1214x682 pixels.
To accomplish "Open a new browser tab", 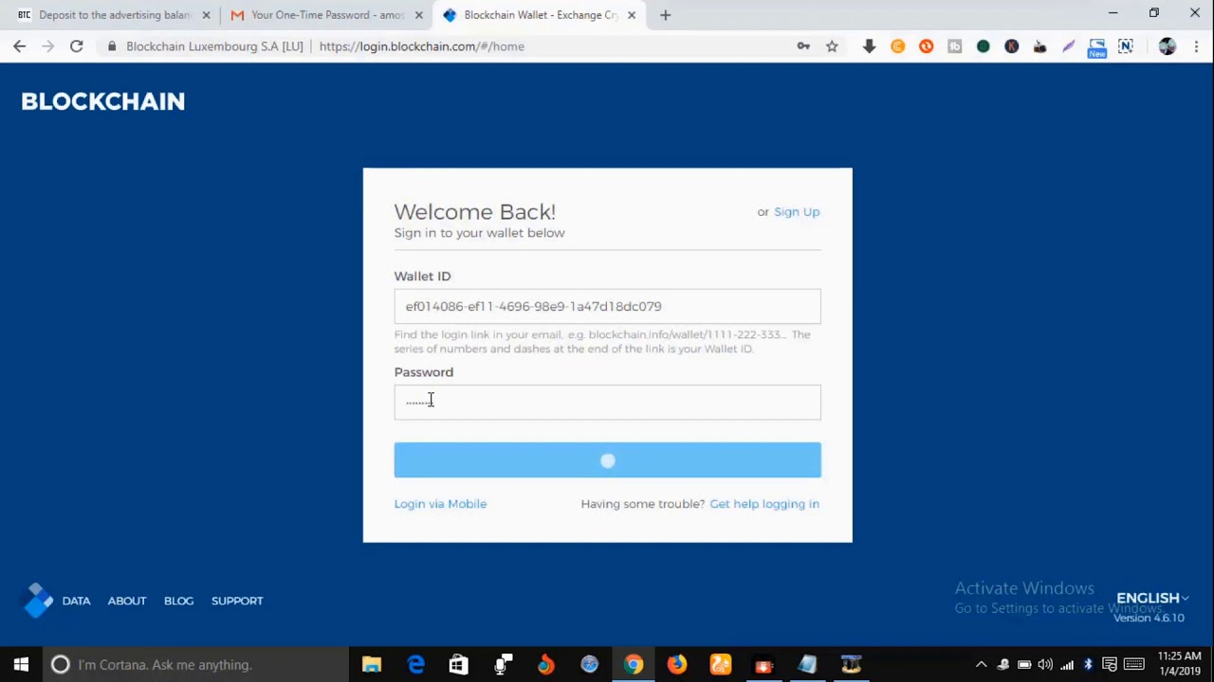I will tap(665, 15).
